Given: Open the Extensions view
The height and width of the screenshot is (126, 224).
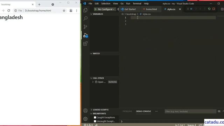Looking at the screenshot, I should tap(85, 43).
